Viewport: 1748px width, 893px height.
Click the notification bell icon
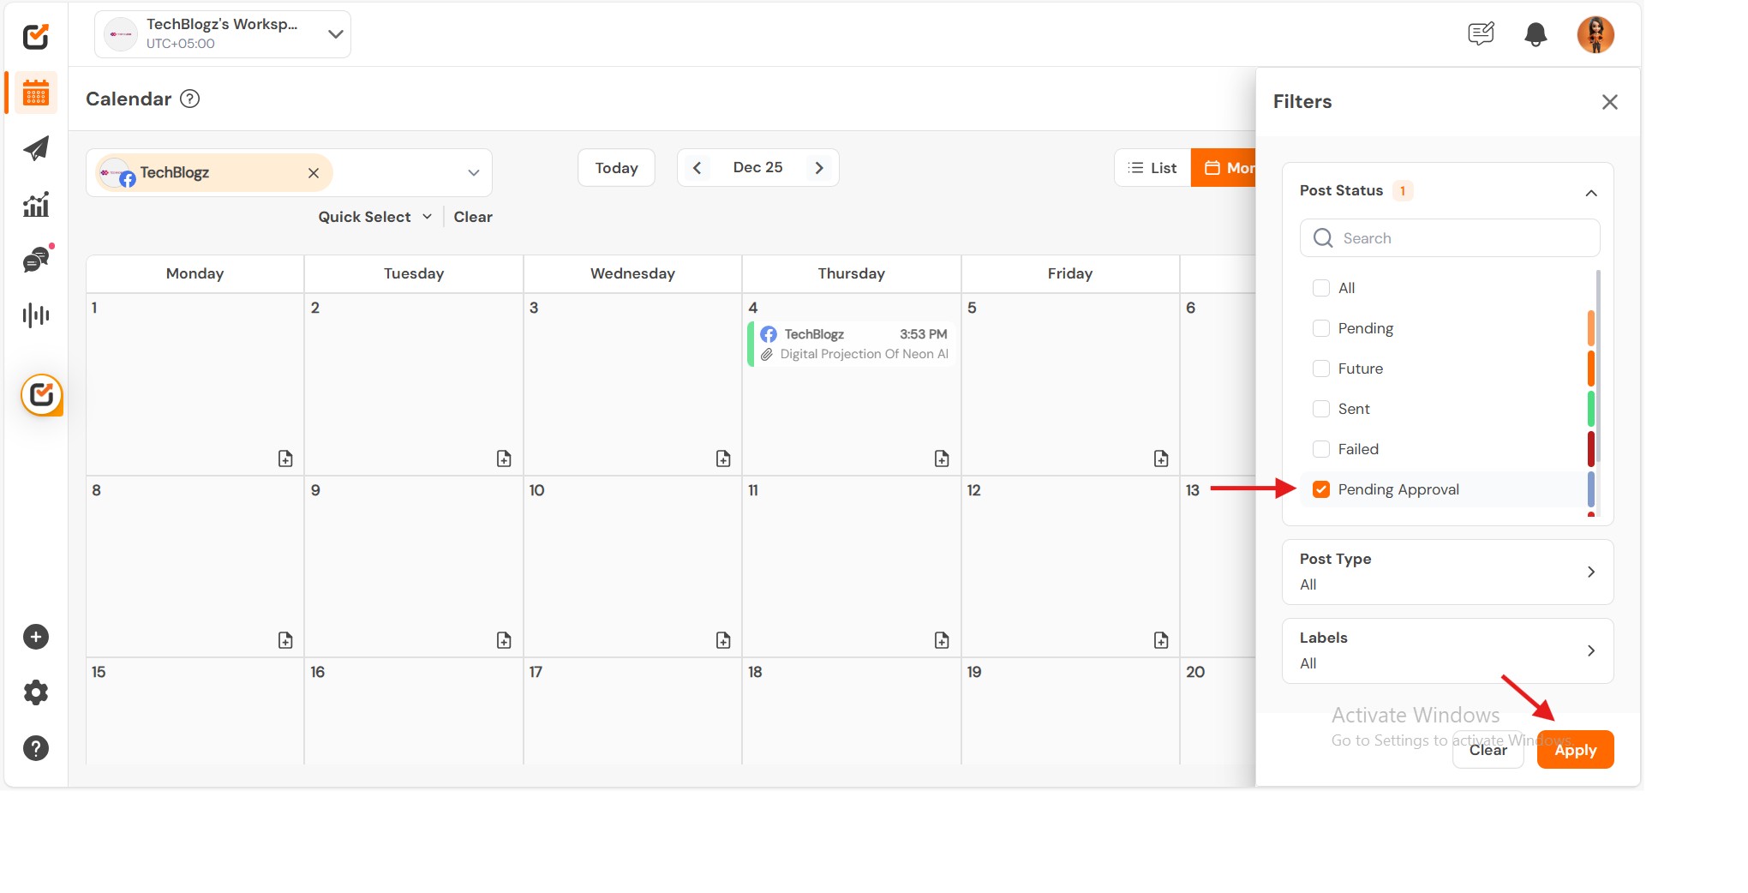pos(1535,35)
